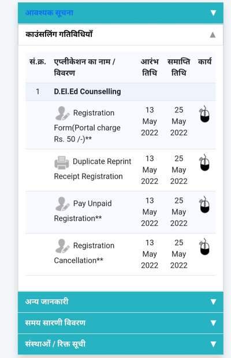
Task: Select the D.El.Ed Counselling row heading
Action: coord(87,92)
